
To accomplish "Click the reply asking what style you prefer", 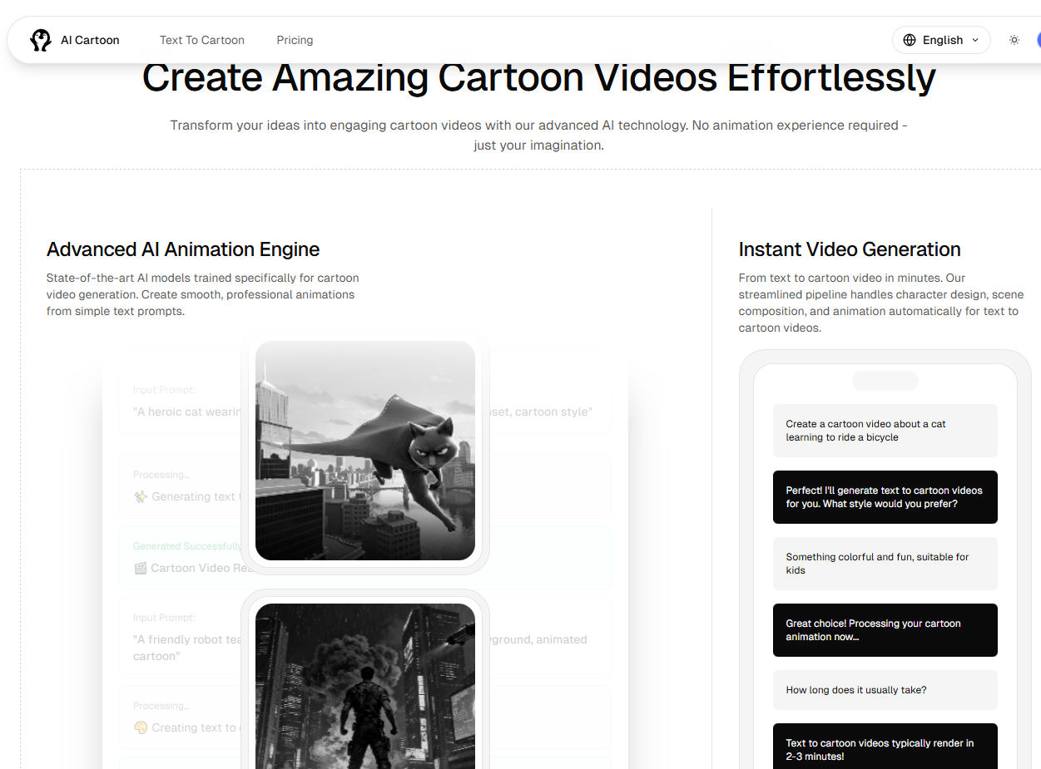I will pyautogui.click(x=885, y=497).
